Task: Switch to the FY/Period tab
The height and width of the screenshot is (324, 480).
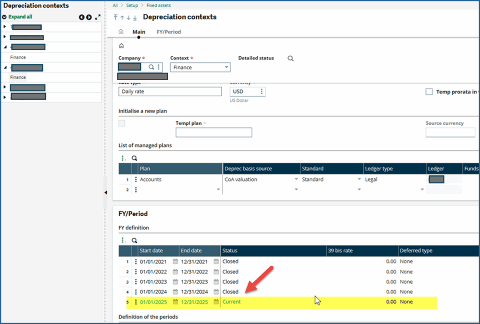Action: point(168,32)
